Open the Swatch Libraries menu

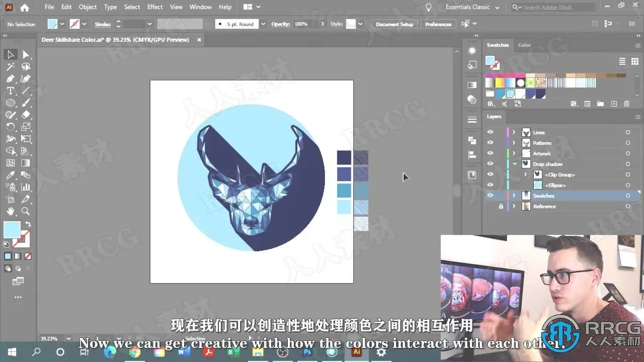tap(491, 104)
